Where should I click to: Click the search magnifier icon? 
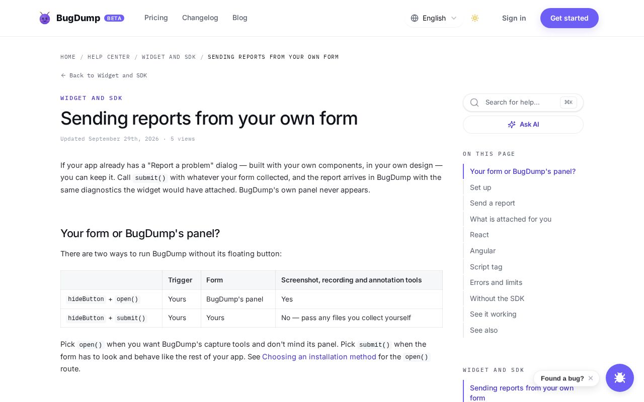(x=474, y=103)
